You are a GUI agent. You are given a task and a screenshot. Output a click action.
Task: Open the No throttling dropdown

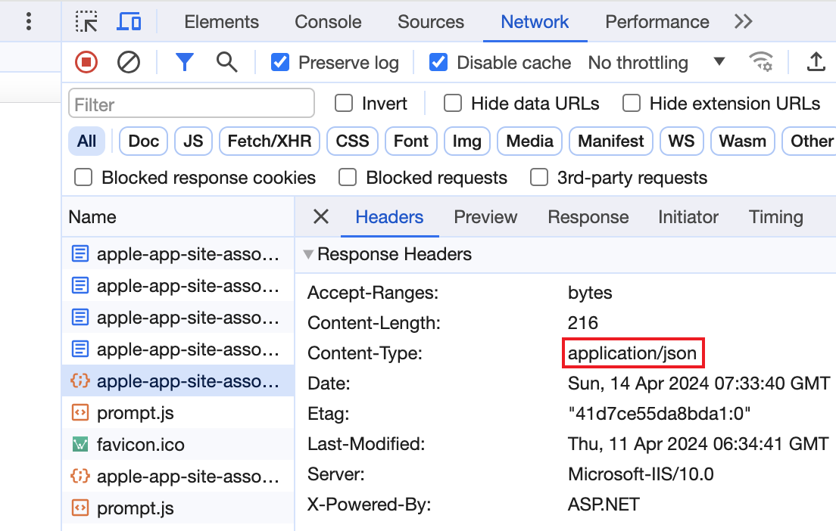(x=657, y=62)
